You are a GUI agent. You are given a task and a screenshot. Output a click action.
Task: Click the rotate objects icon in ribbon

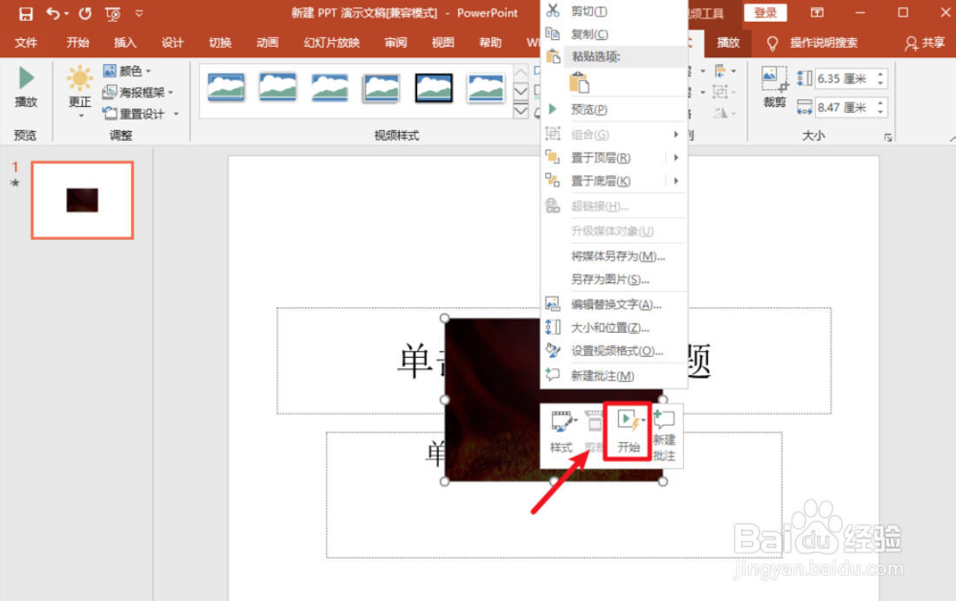pos(724,113)
